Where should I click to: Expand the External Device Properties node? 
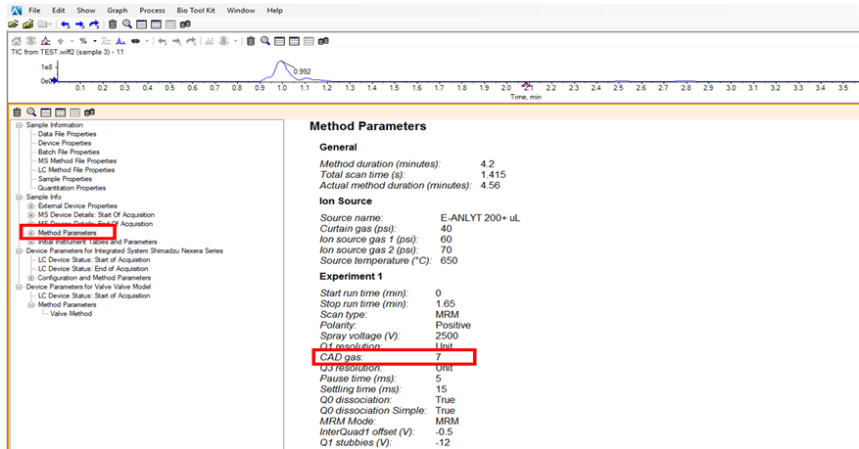[x=30, y=205]
